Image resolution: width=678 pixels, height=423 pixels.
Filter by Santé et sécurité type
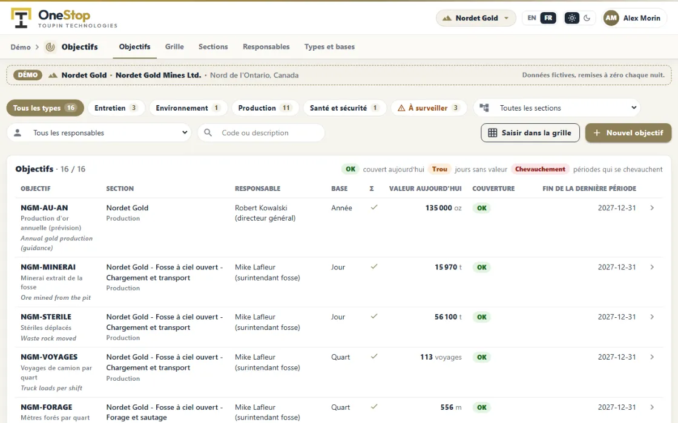pos(344,108)
